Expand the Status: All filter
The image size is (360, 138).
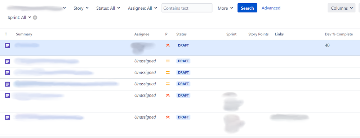108,8
